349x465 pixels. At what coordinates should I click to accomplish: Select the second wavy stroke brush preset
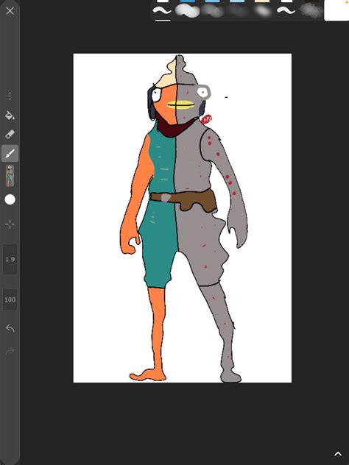pos(286,11)
